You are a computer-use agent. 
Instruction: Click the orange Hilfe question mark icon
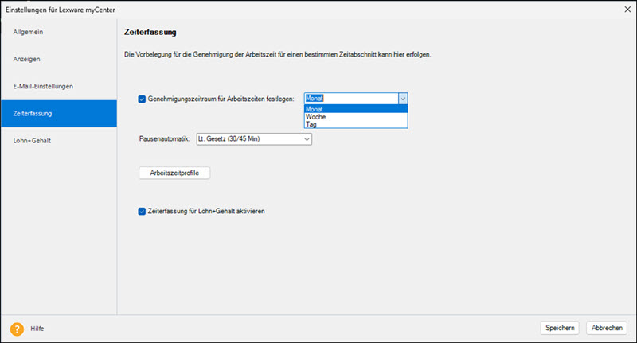coord(17,329)
